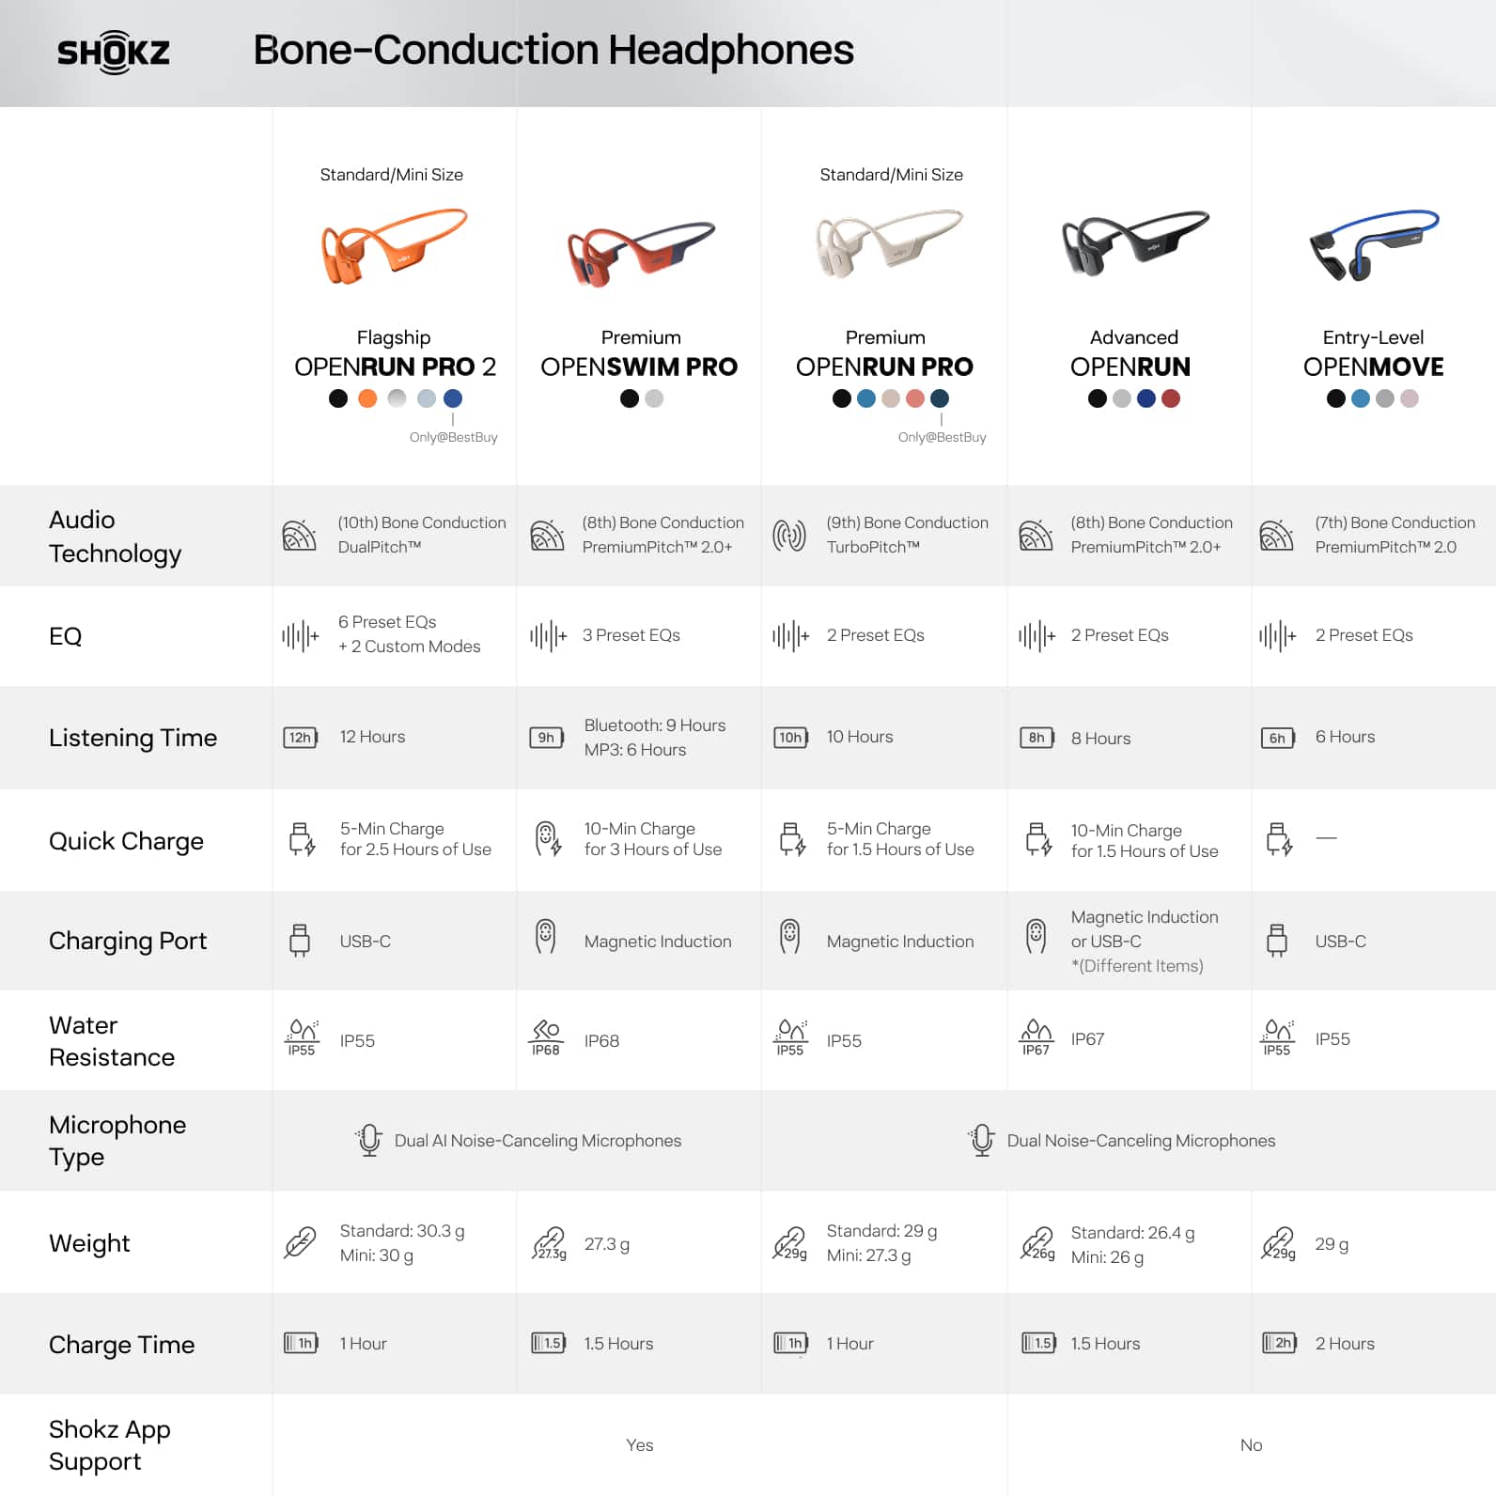Click the 12h battery icon for OpenRun Pro 2
This screenshot has width=1496, height=1496.
point(301,738)
